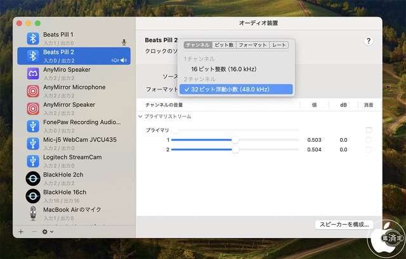Click the AnyMirror Microphone red icon
Viewport: 406px width, 259px height.
(x=33, y=91)
